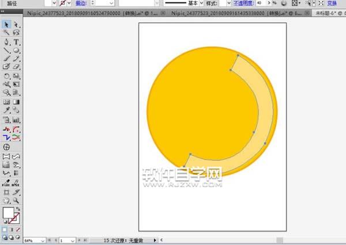This screenshot has height=245, width=346.
Task: Switch to first Nipic_24377523 document tab
Action: (92, 13)
